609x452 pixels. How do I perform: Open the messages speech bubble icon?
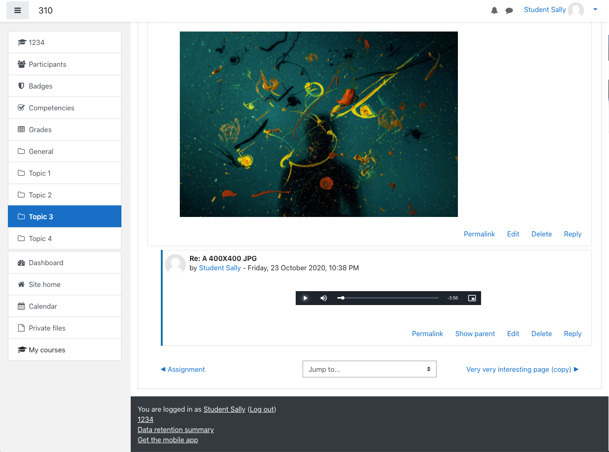[509, 10]
